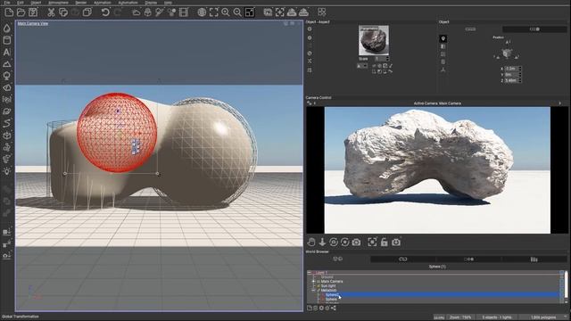
Task: Open the Atmosphere menu
Action: 58,3
